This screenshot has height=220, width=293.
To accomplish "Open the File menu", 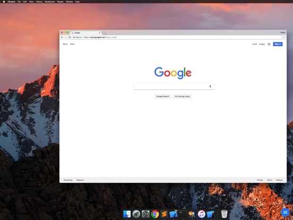I will tap(19, 2).
